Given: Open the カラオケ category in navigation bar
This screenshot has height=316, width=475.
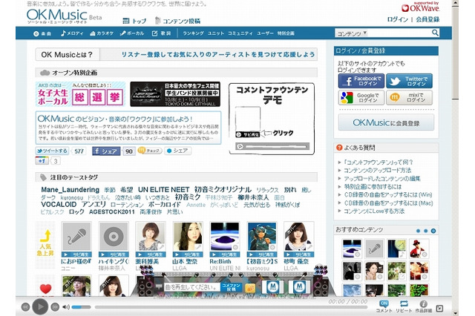Looking at the screenshot, I should (x=102, y=33).
